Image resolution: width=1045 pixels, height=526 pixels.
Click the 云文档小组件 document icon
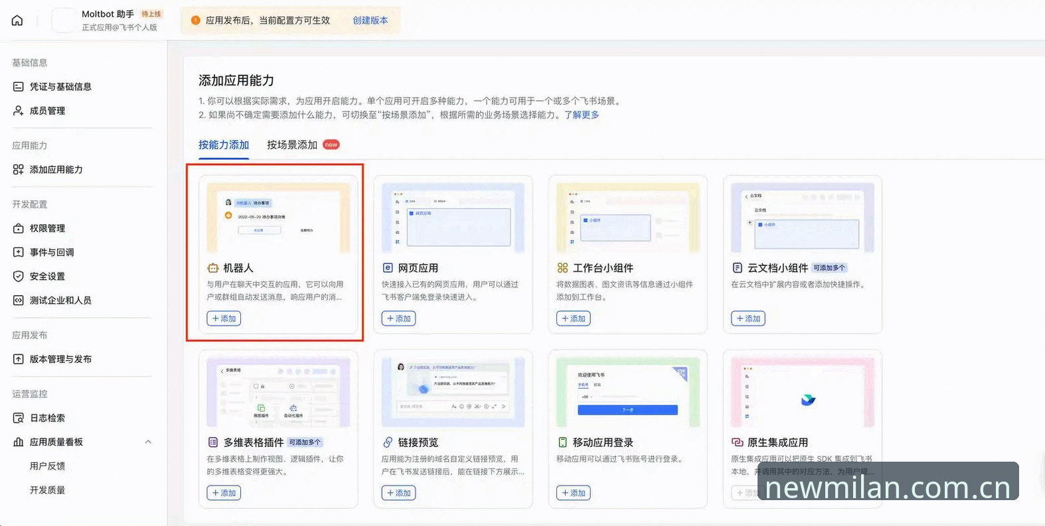737,268
